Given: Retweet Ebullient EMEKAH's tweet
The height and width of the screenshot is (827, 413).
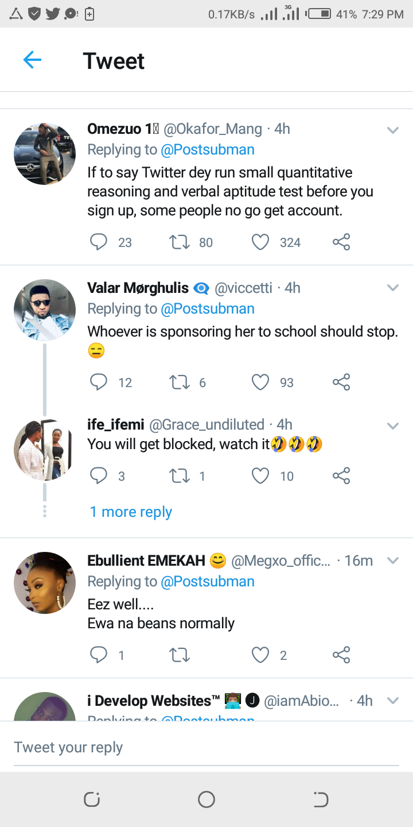Looking at the screenshot, I should coord(180,655).
